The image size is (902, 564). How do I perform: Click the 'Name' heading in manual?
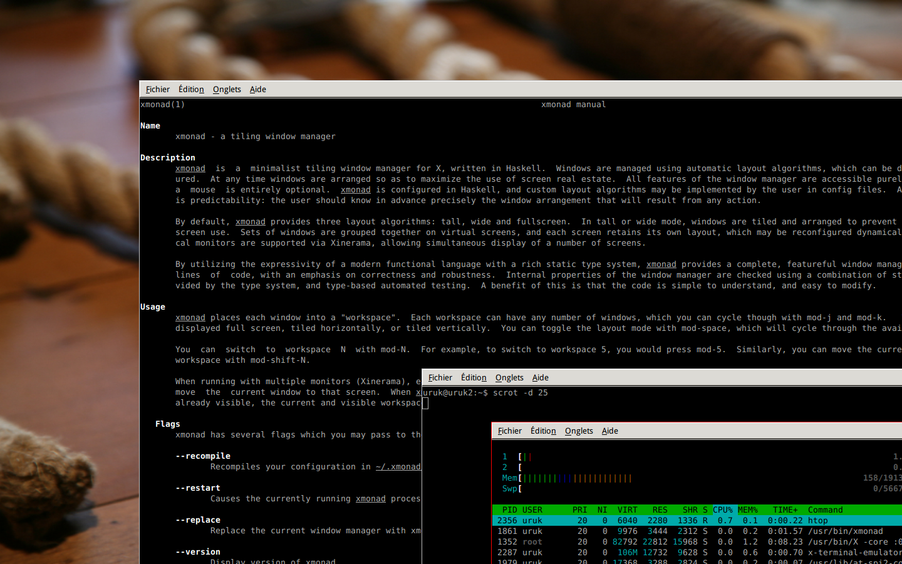tap(150, 125)
